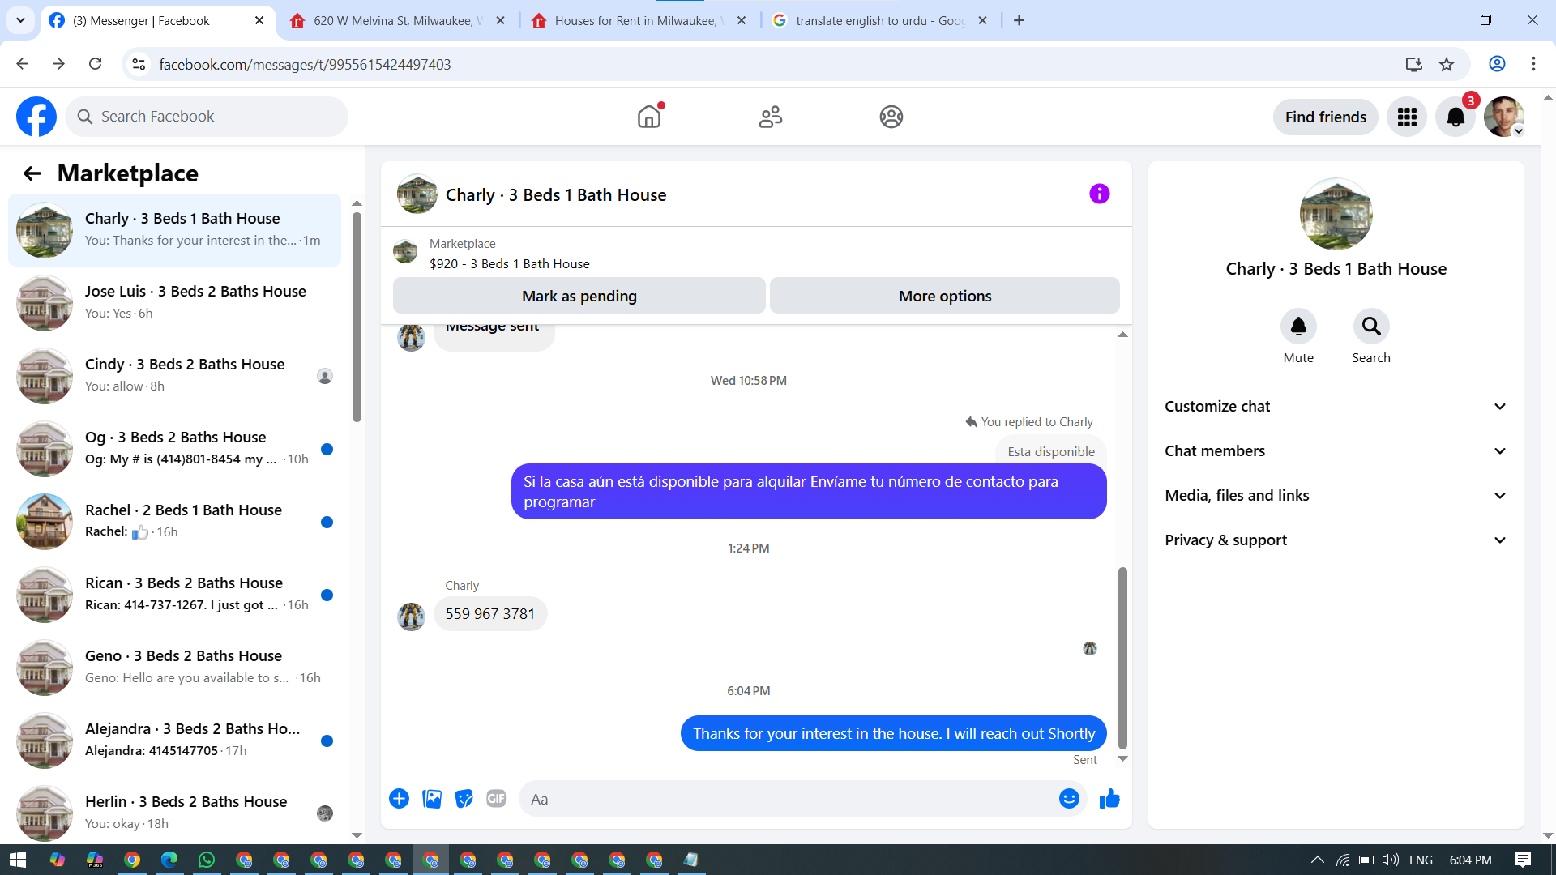The width and height of the screenshot is (1556, 875).
Task: Open the Friends icon in top navigation
Action: point(770,117)
